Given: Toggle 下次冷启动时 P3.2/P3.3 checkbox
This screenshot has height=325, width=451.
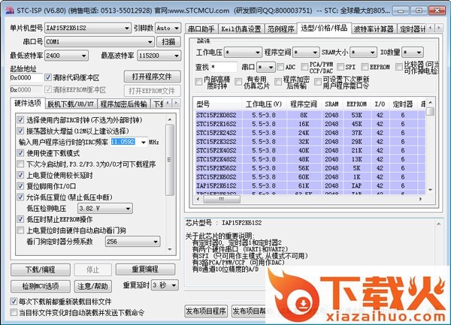Looking at the screenshot, I should pos(20,164).
